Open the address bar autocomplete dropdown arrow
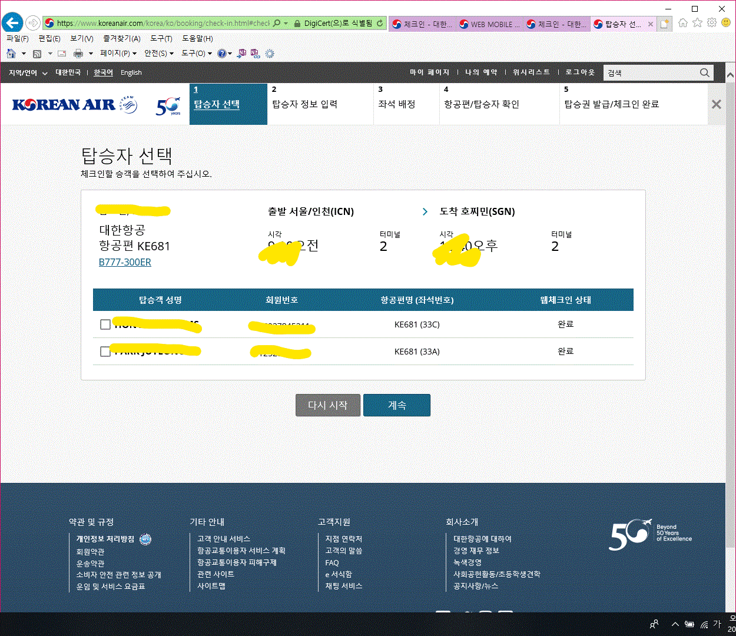736x636 pixels. pos(286,24)
